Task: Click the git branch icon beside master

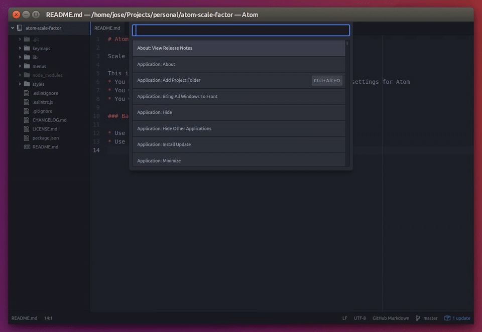Action: coord(418,318)
